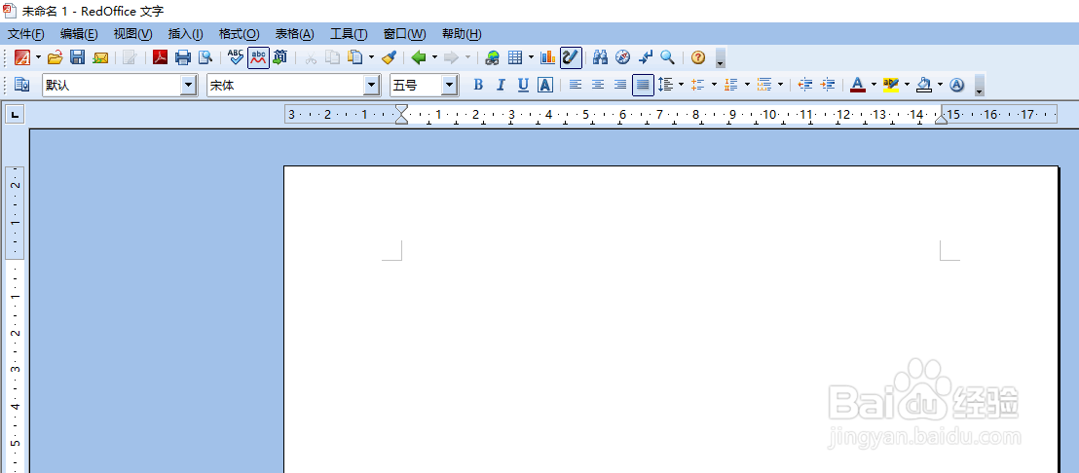1079x473 pixels.
Task: Select the Format Paintbrush tool
Action: [x=389, y=57]
